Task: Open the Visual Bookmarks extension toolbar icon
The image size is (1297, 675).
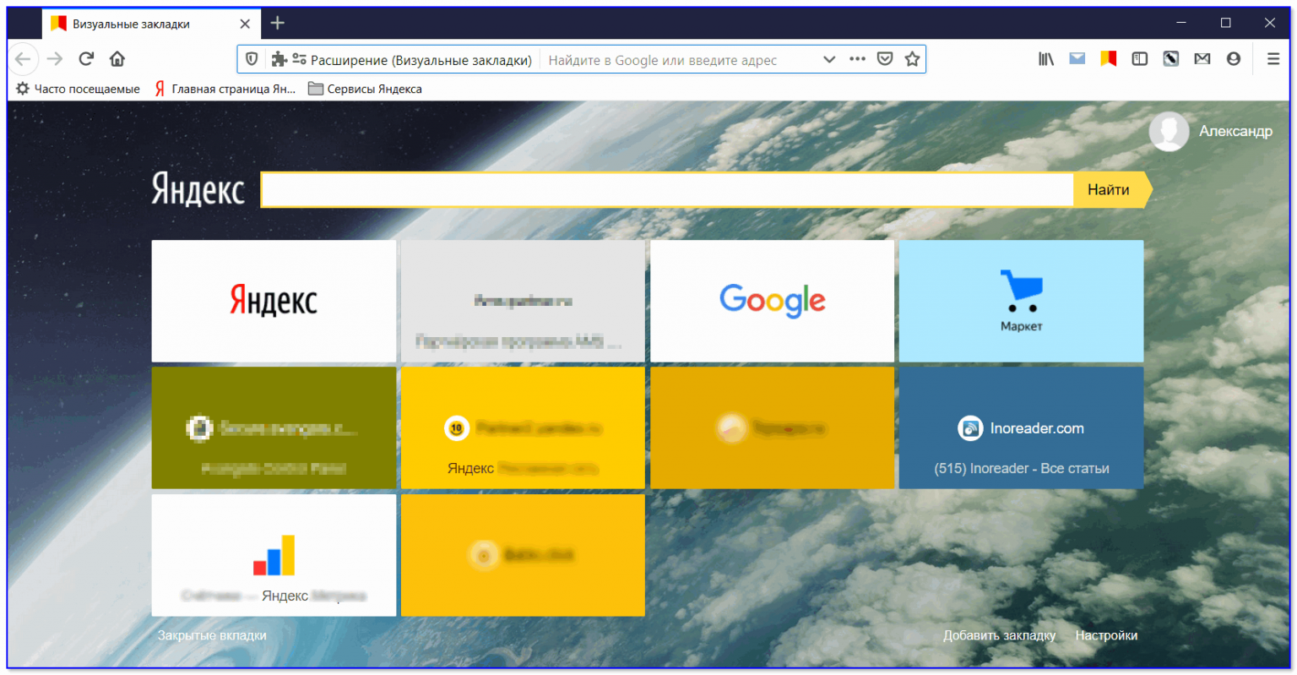Action: tap(1109, 59)
